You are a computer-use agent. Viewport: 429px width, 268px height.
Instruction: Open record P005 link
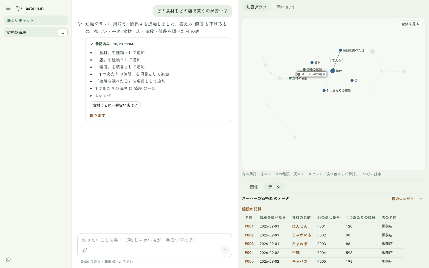click(249, 261)
